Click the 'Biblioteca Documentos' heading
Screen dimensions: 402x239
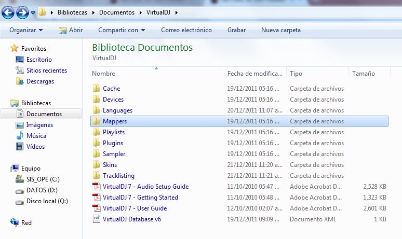click(x=142, y=48)
